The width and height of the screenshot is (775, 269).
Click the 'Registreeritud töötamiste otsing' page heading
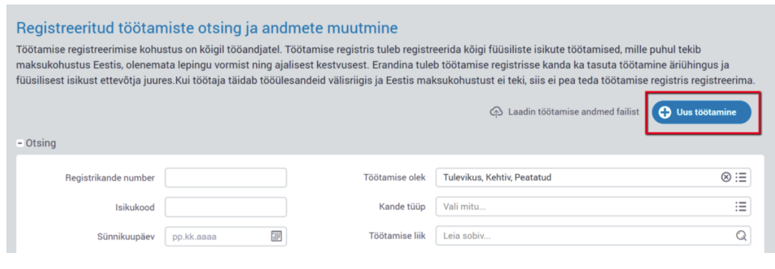pos(207,28)
